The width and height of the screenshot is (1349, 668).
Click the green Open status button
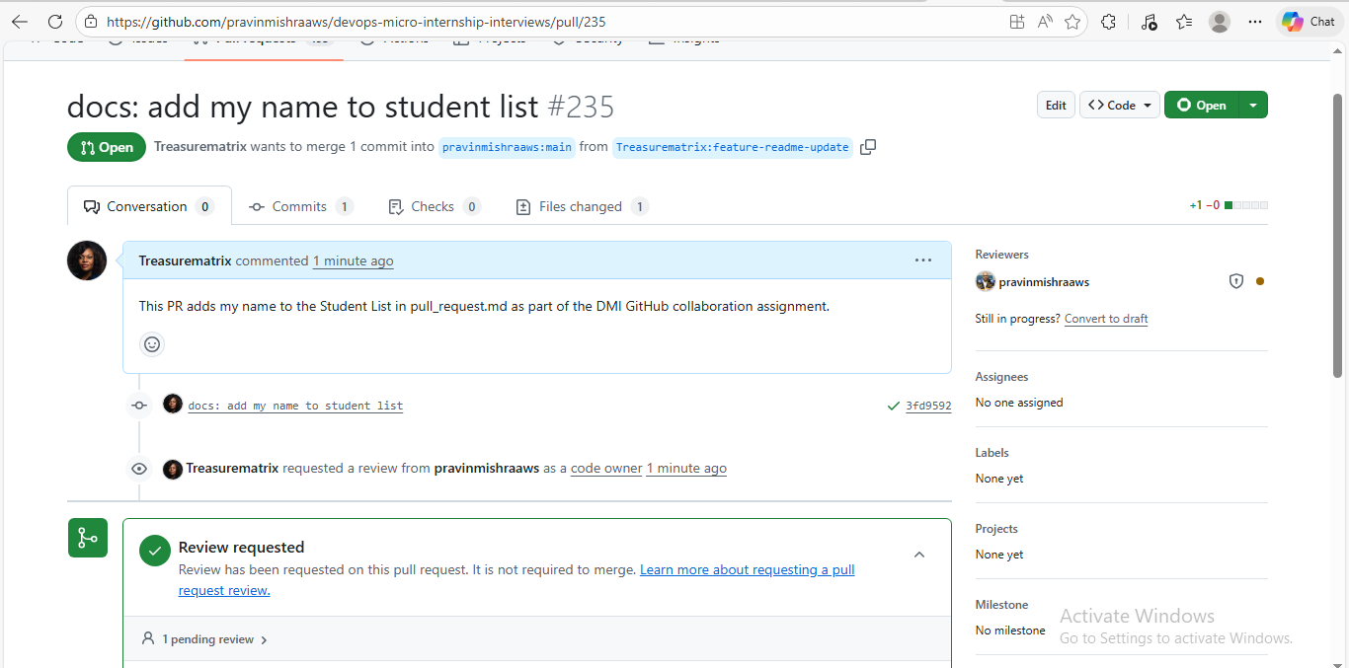[x=1201, y=105]
